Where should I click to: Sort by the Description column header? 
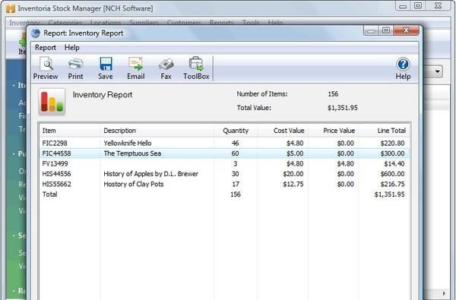[x=157, y=131]
